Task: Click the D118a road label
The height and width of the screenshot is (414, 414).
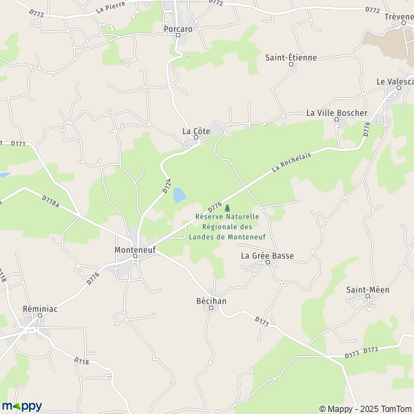Action: (x=50, y=201)
